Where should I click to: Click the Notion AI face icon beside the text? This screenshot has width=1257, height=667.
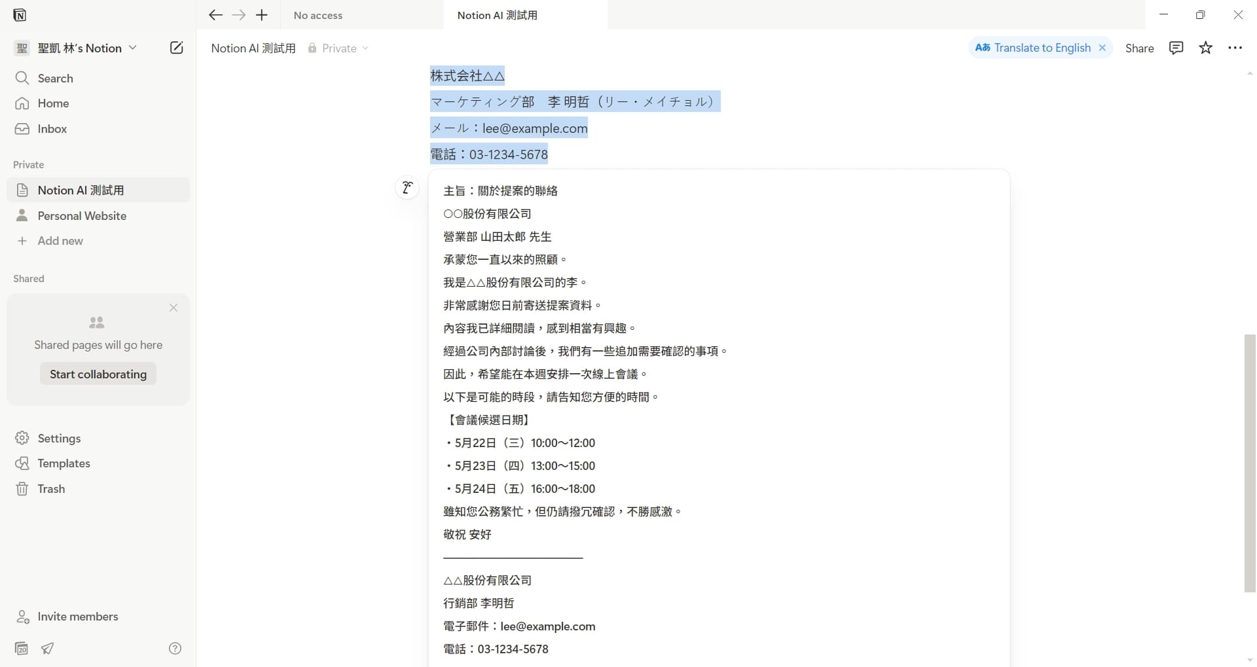coord(408,187)
